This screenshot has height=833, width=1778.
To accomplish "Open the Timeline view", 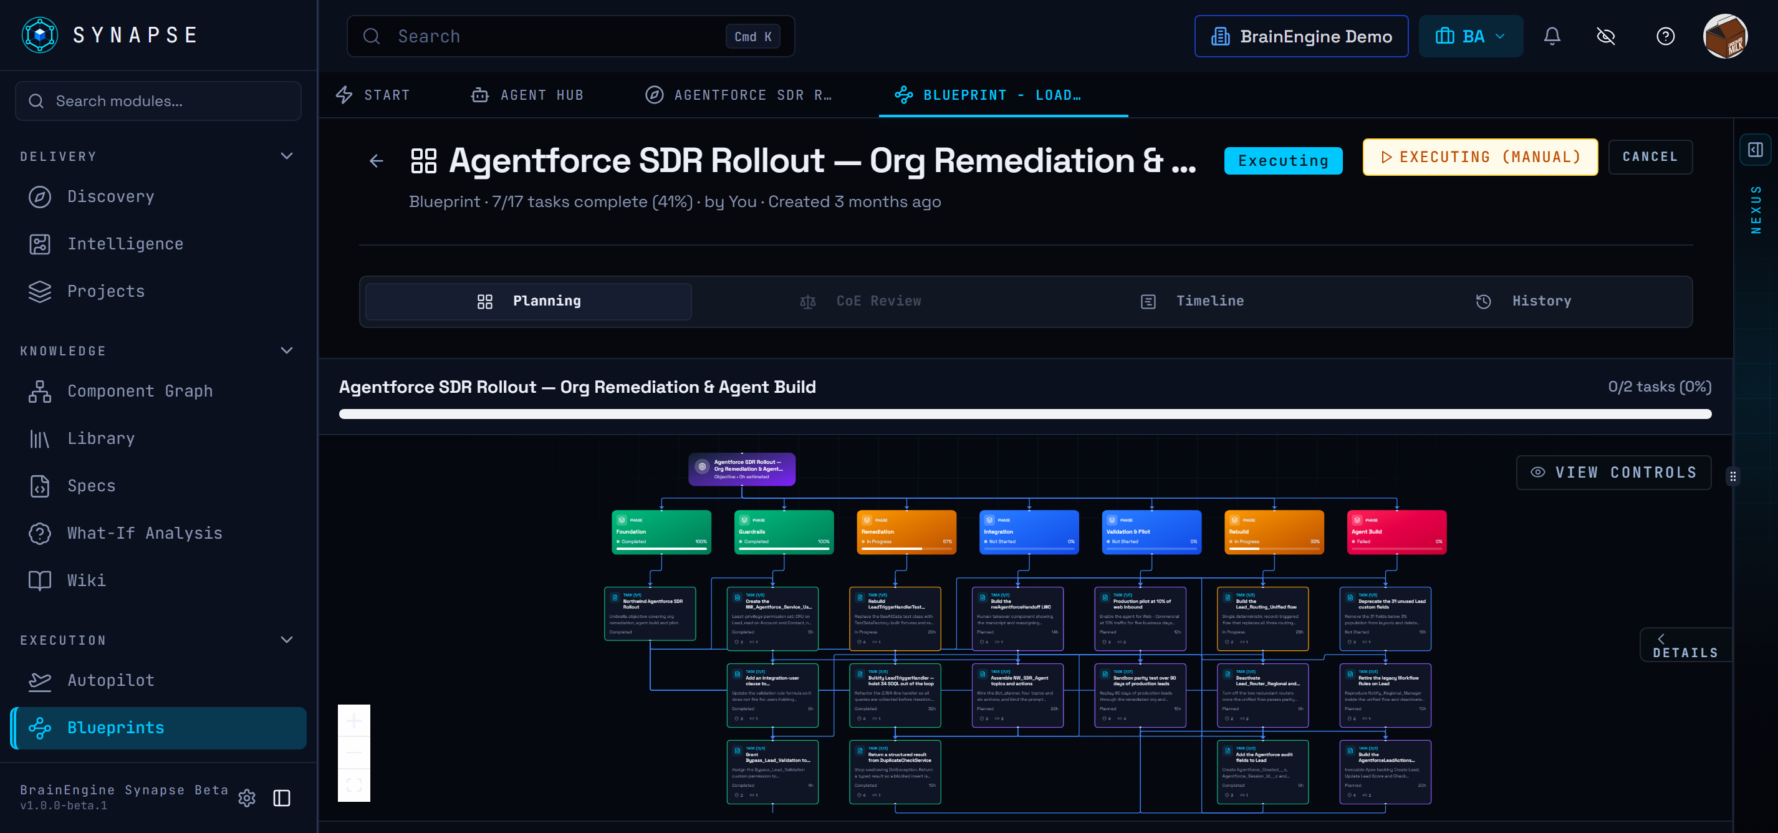I will pyautogui.click(x=1192, y=301).
